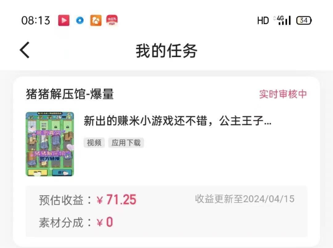The height and width of the screenshot is (248, 333).
Task: Tap the red 小红书 notification icon
Action: (x=112, y=20)
